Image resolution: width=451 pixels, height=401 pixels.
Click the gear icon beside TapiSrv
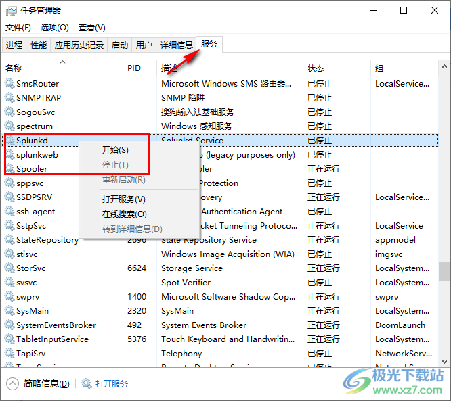9,353
